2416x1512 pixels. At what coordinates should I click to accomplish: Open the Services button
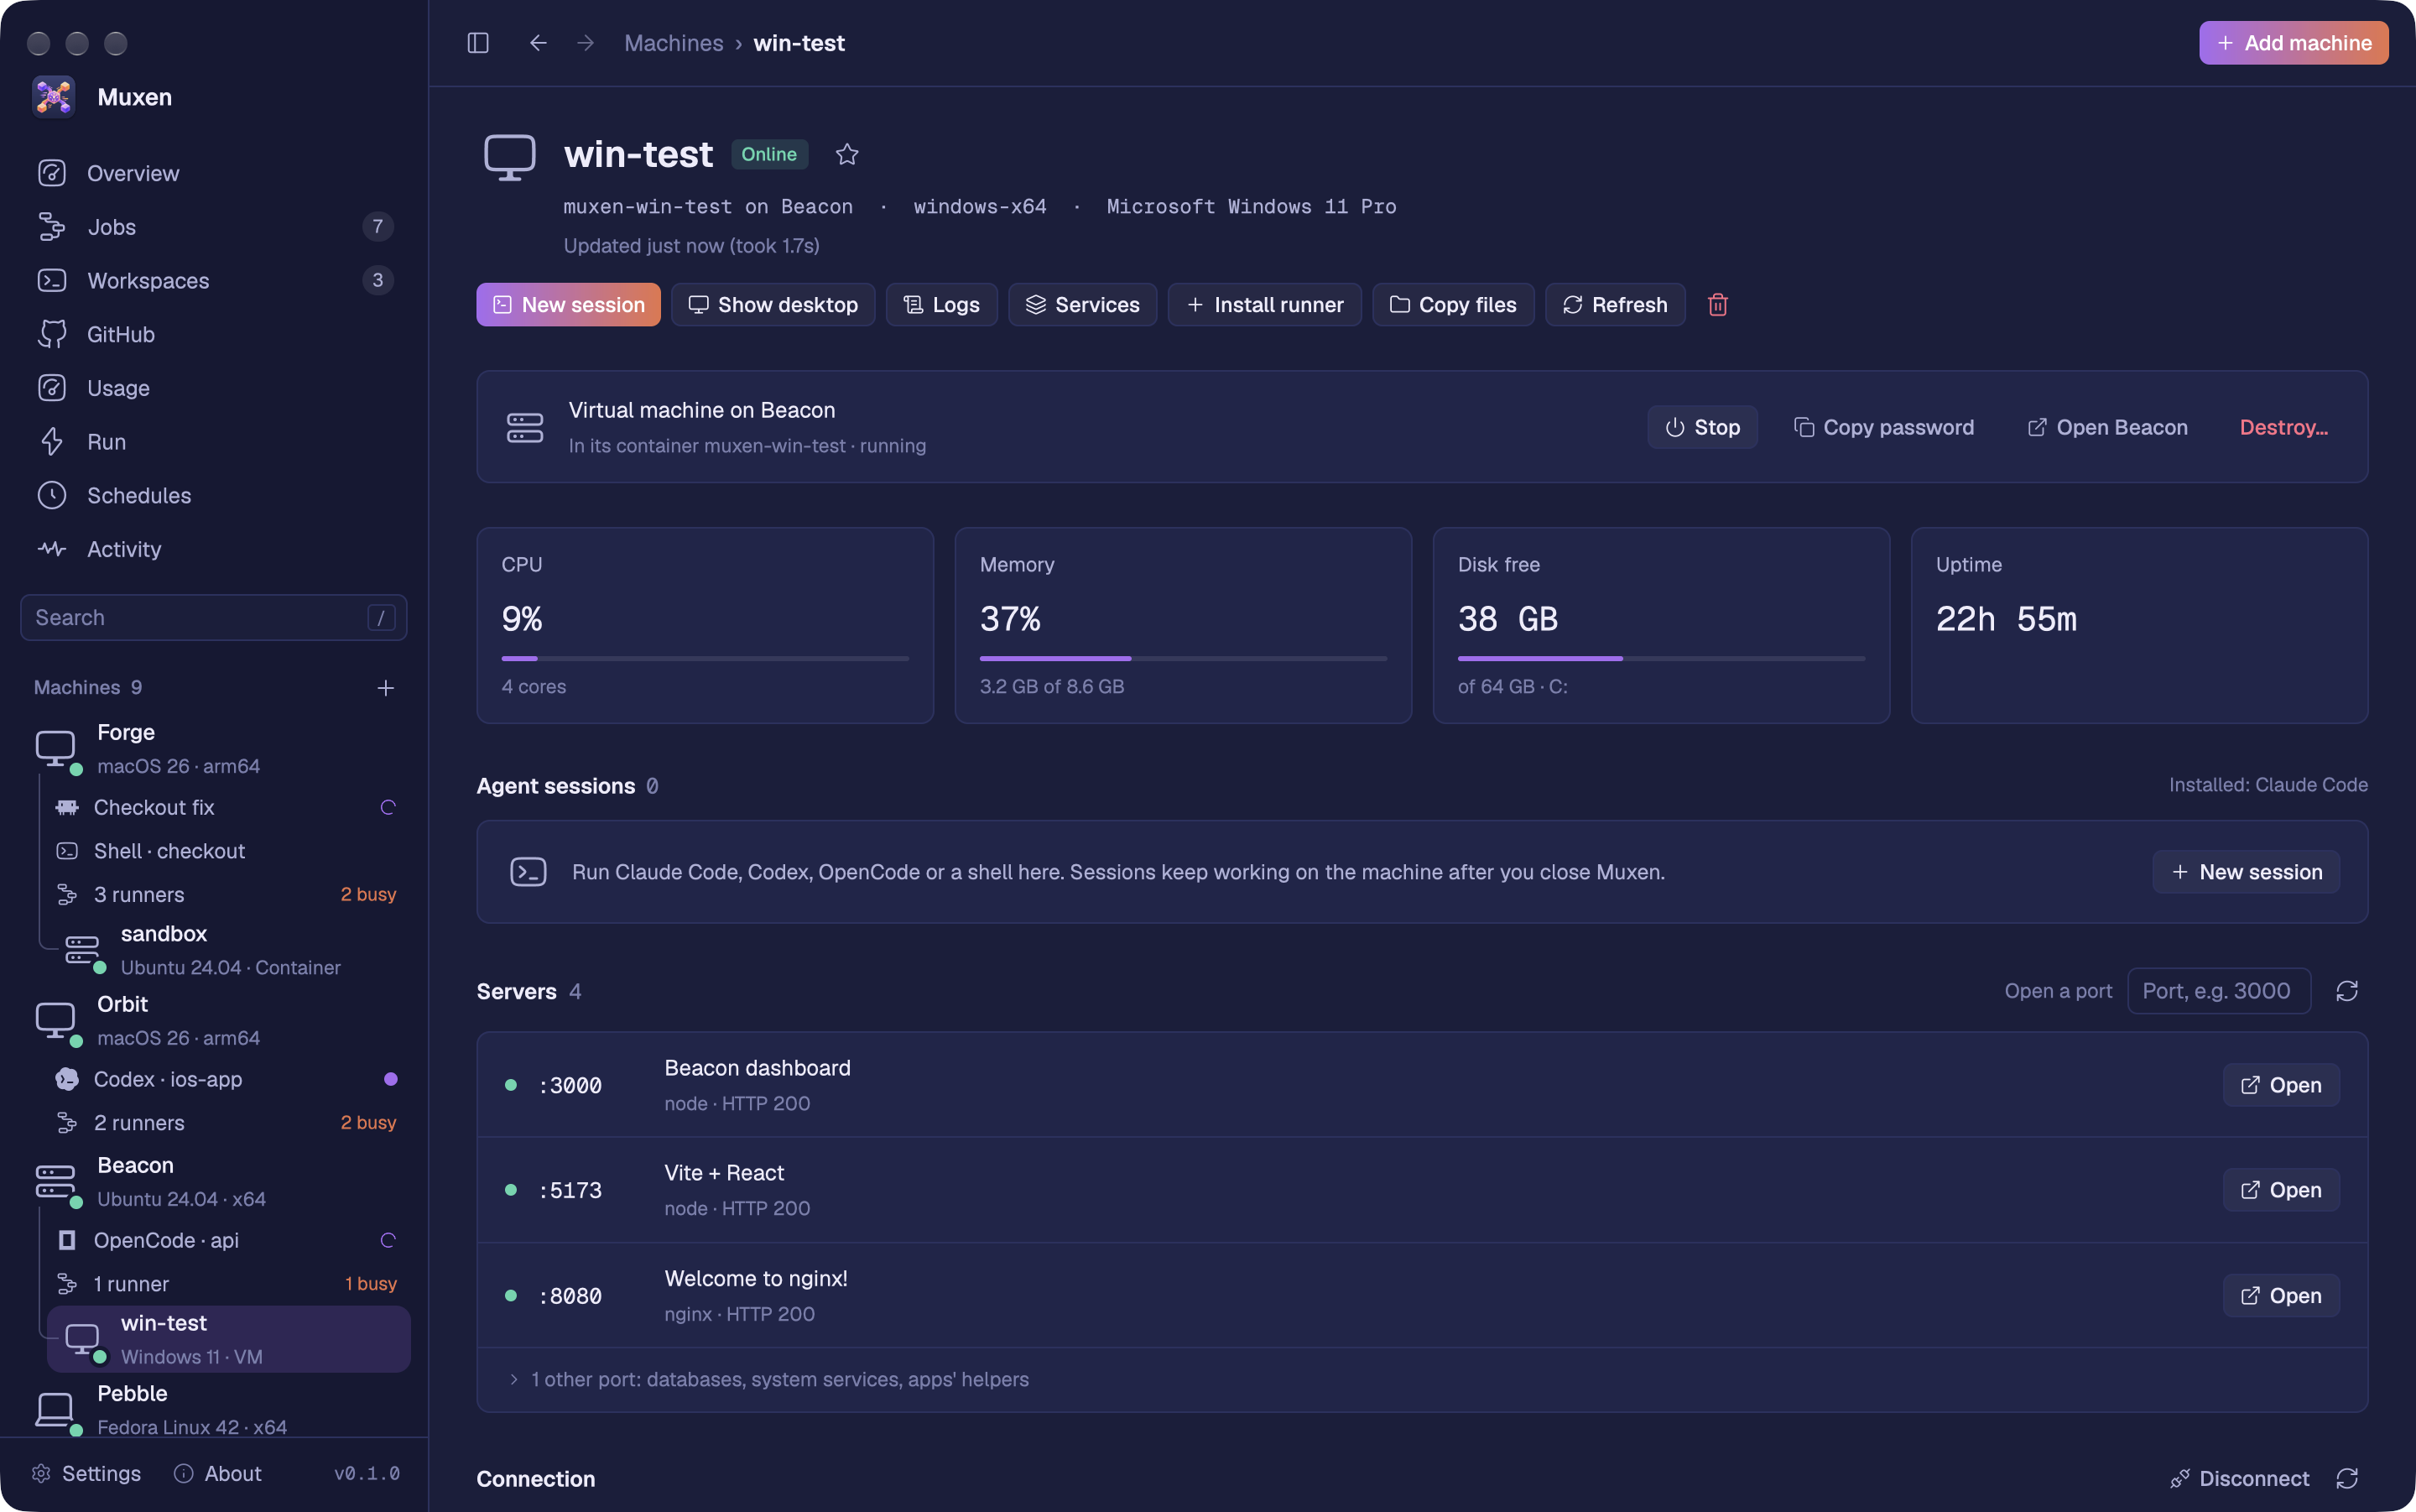coord(1081,304)
